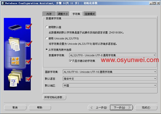Select the 使用 Unicode (AL32UTF8) radio option

pyautogui.click(x=47, y=38)
